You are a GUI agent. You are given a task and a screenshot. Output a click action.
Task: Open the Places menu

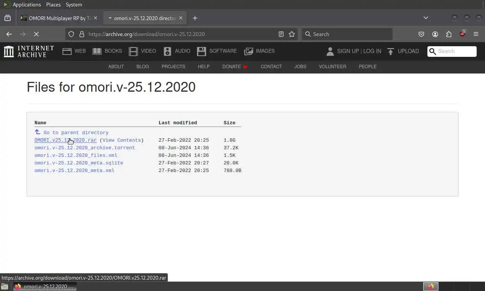coord(53,5)
